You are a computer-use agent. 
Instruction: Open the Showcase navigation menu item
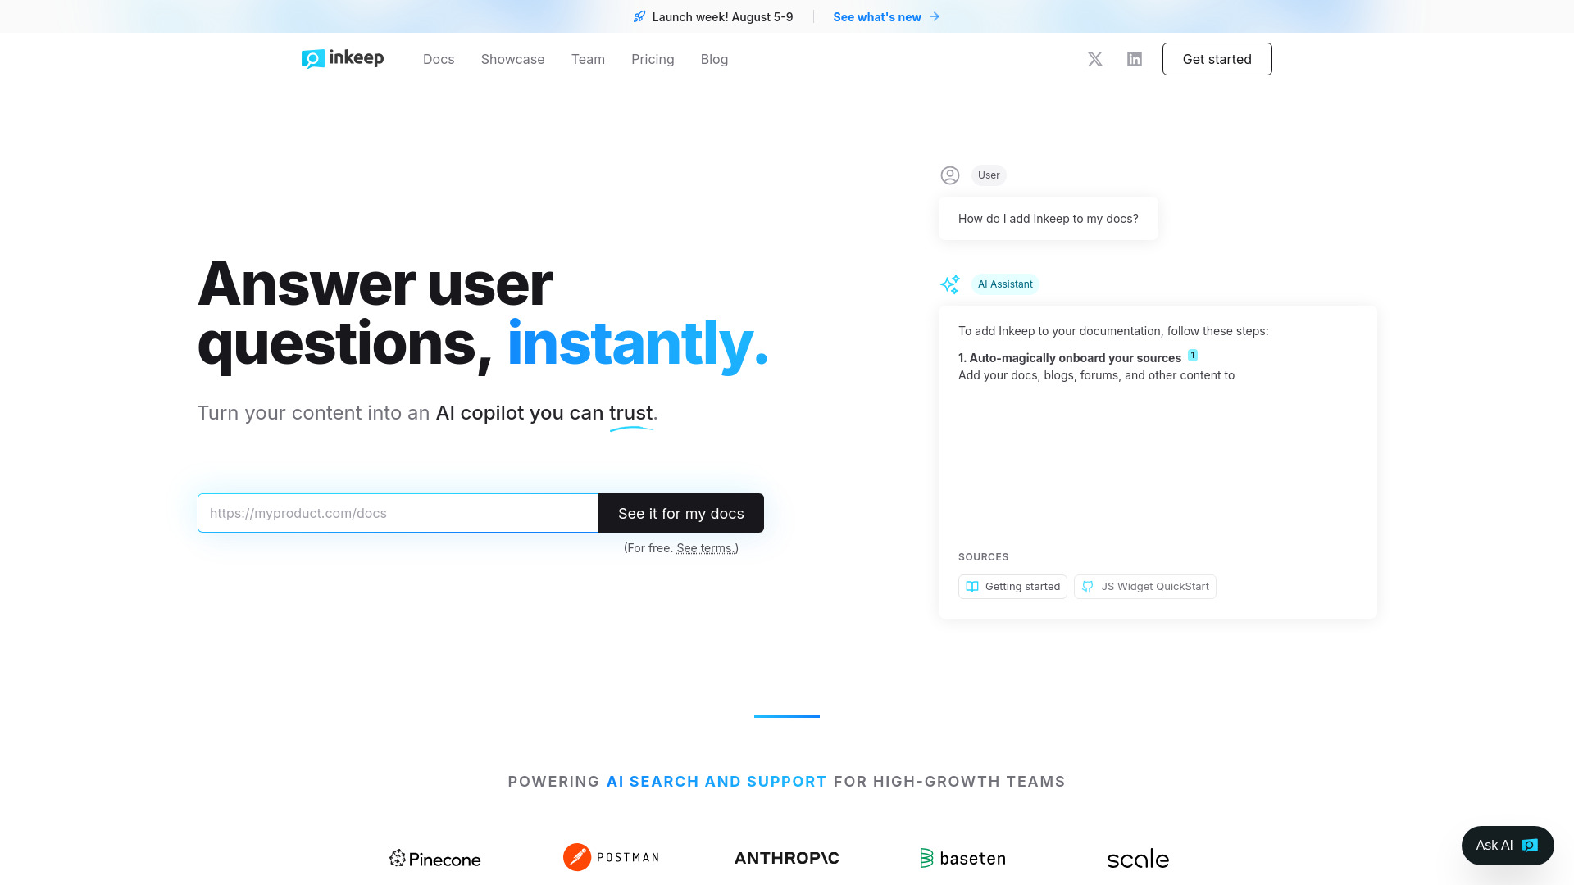coord(512,58)
